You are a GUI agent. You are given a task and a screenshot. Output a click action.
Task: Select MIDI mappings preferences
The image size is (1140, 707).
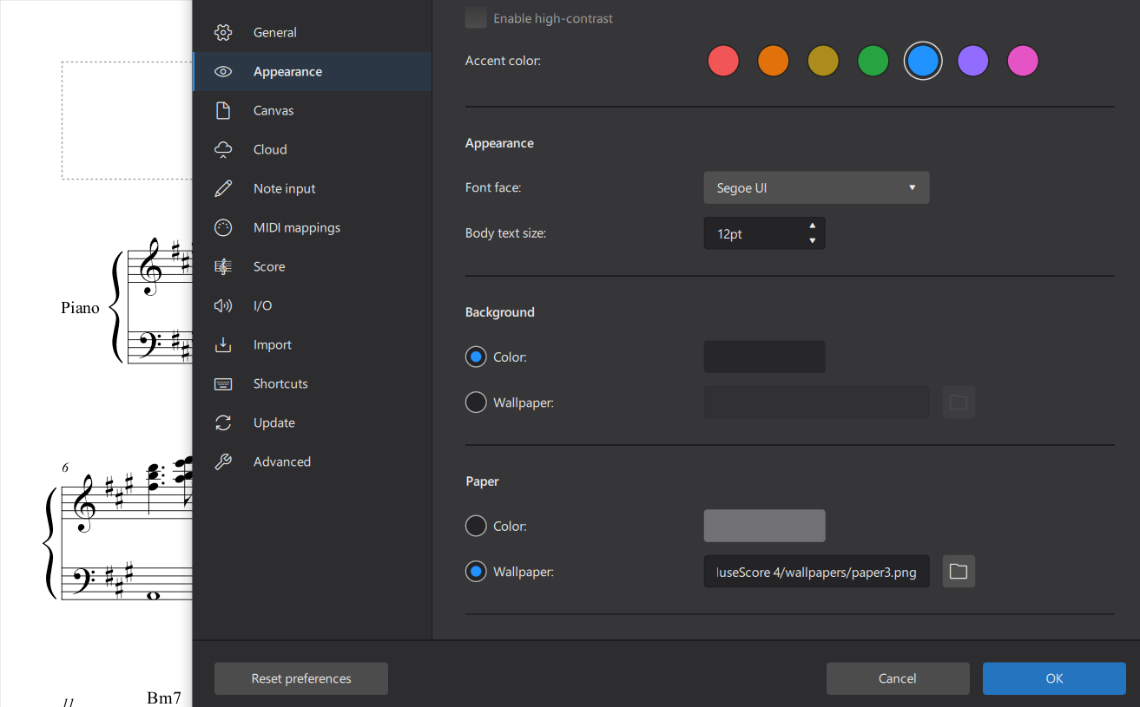click(296, 226)
